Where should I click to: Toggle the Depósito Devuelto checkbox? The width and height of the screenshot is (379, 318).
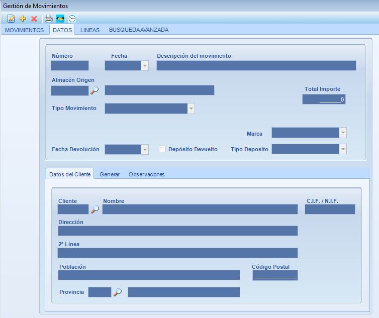pos(162,149)
